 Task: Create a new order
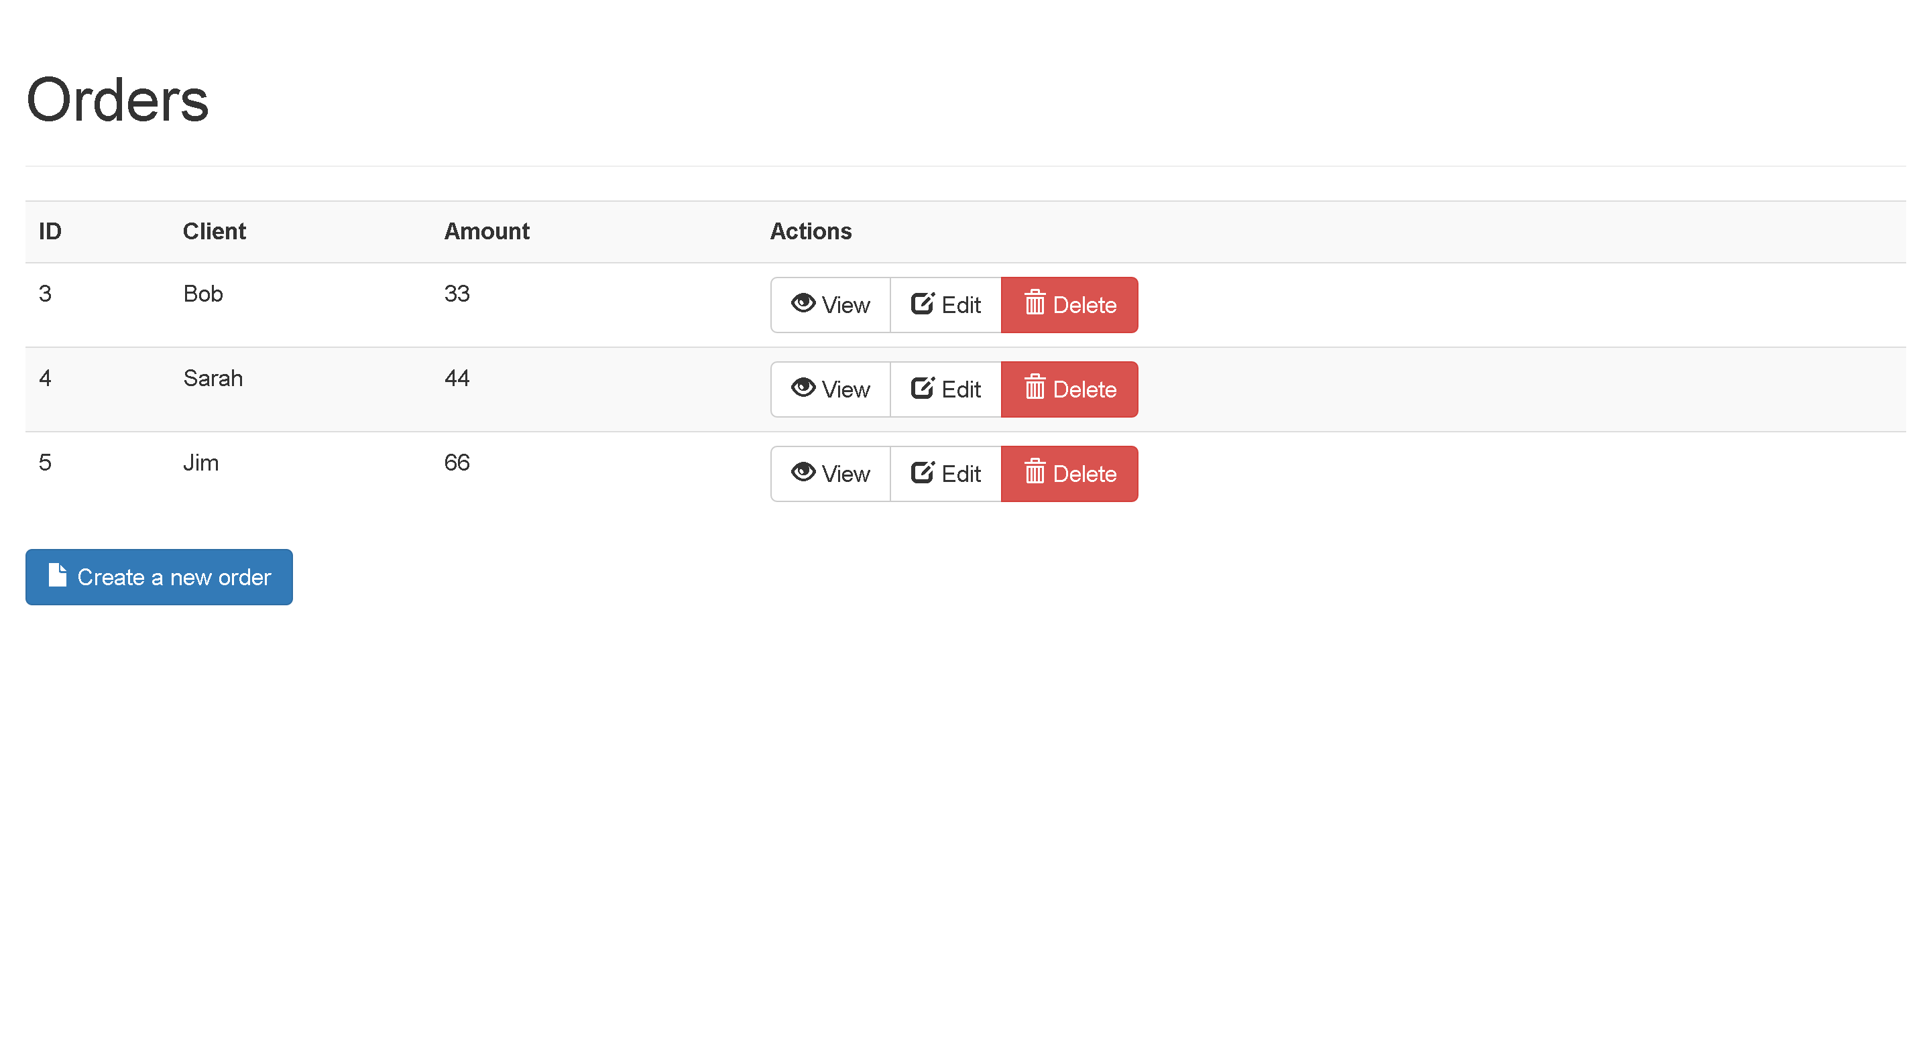(x=159, y=577)
